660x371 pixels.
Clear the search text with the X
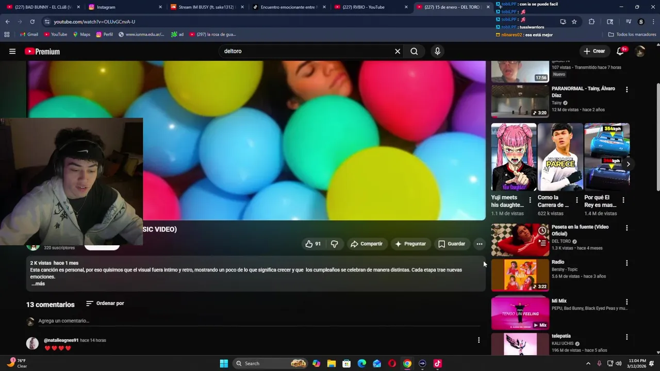click(x=398, y=52)
